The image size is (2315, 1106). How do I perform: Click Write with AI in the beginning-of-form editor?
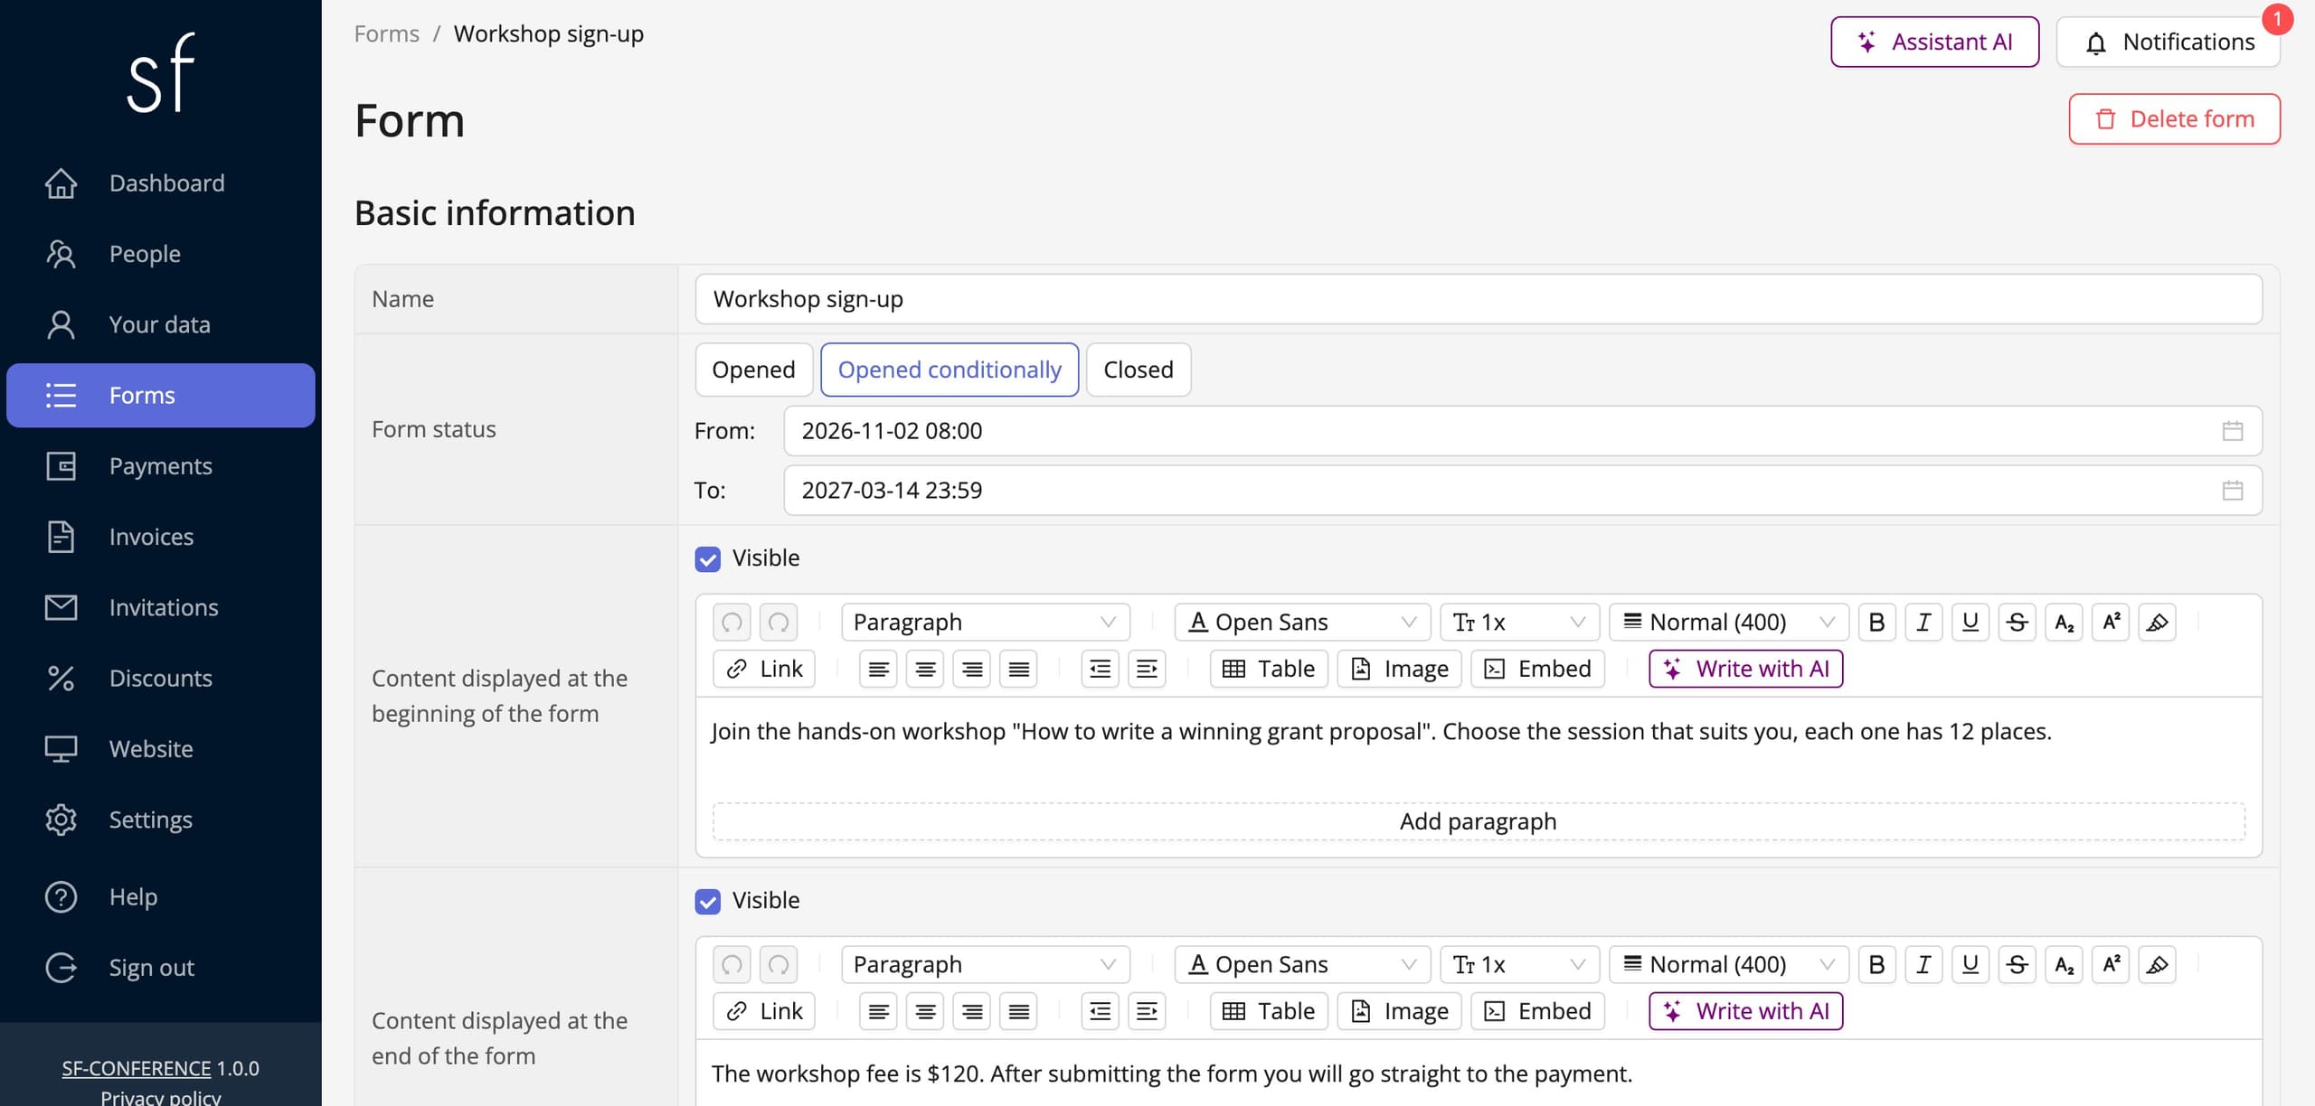pos(1745,669)
